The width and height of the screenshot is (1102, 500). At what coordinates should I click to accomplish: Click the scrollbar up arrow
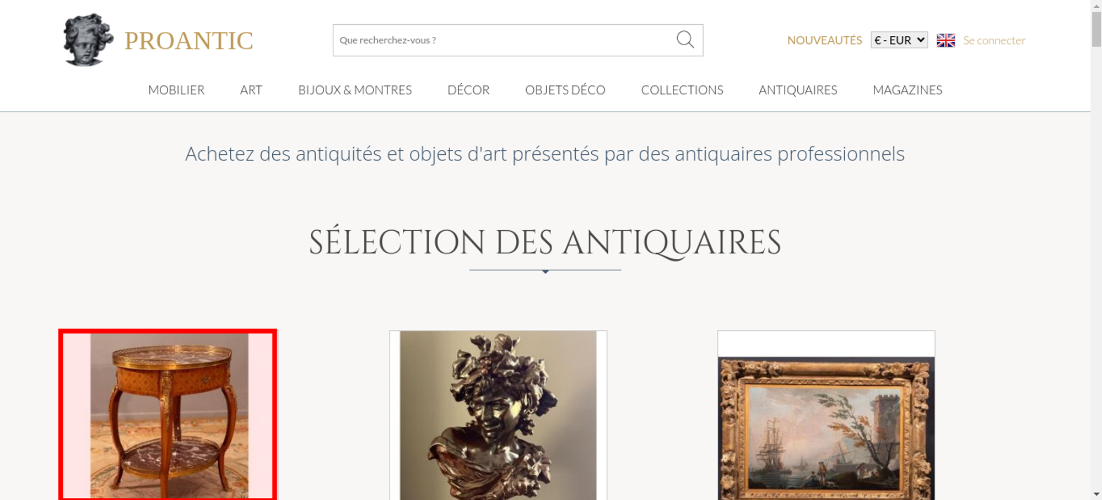tap(1096, 5)
